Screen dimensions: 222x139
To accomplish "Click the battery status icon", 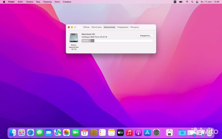I will point(181,2).
